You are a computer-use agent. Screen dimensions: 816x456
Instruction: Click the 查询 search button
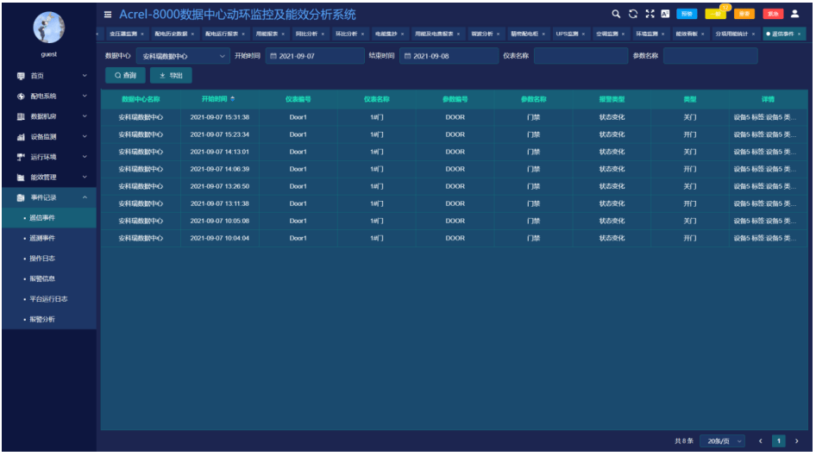pos(125,76)
